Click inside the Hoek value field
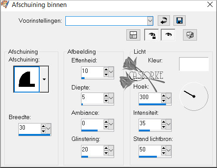This screenshot has width=217, height=168. click(150, 97)
